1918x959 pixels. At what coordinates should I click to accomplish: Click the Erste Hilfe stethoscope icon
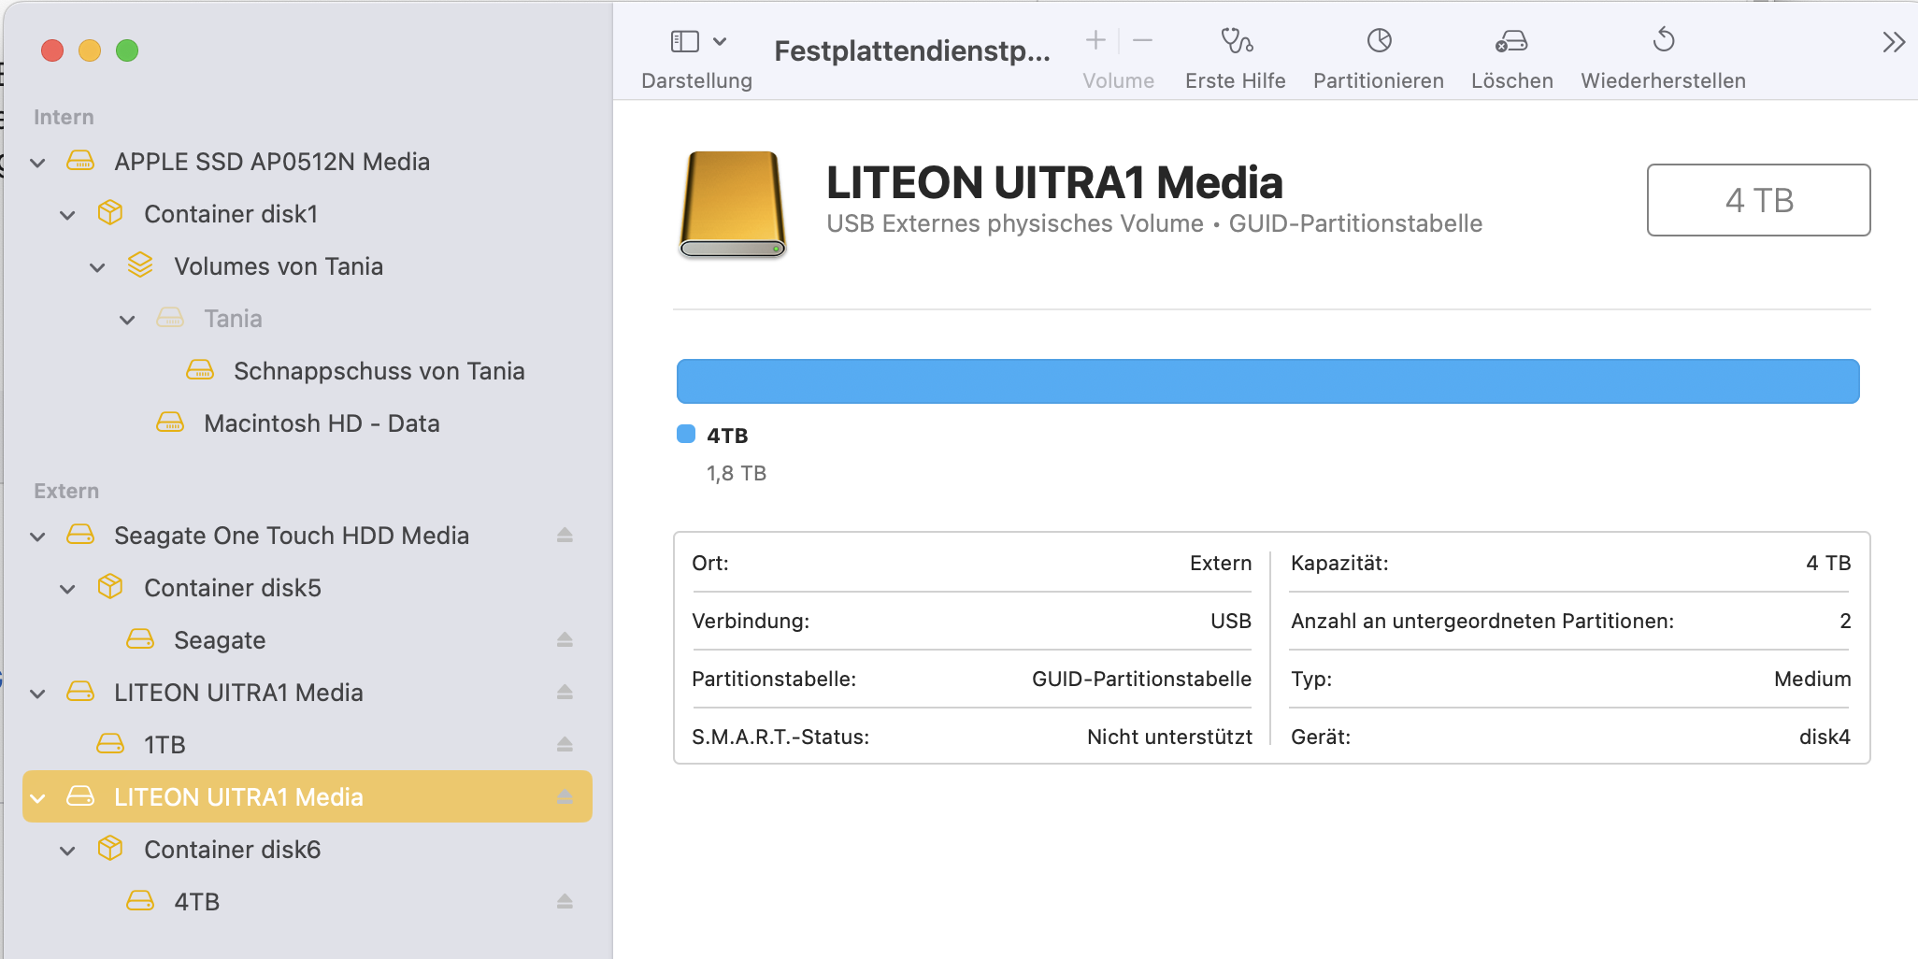[x=1236, y=41]
